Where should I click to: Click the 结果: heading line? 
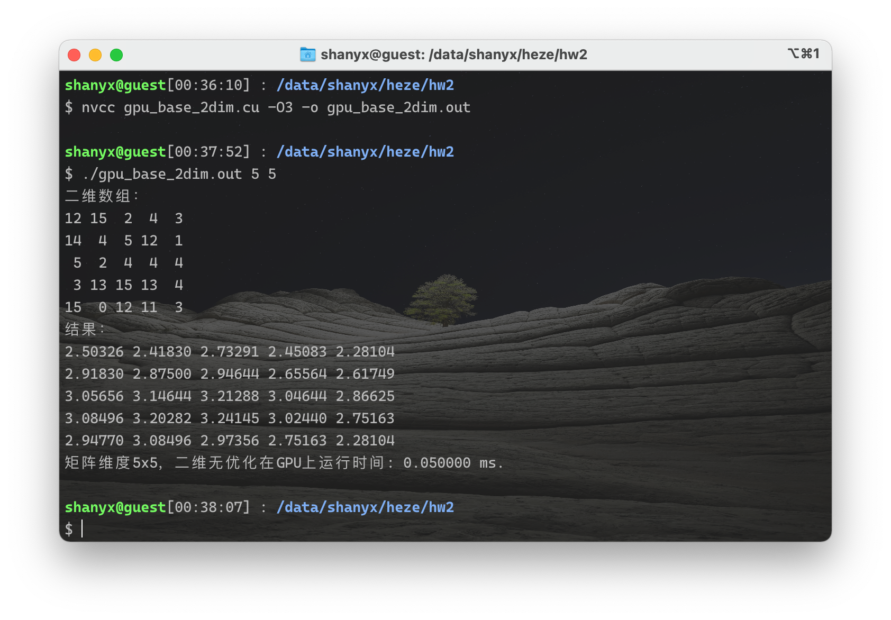coord(85,330)
